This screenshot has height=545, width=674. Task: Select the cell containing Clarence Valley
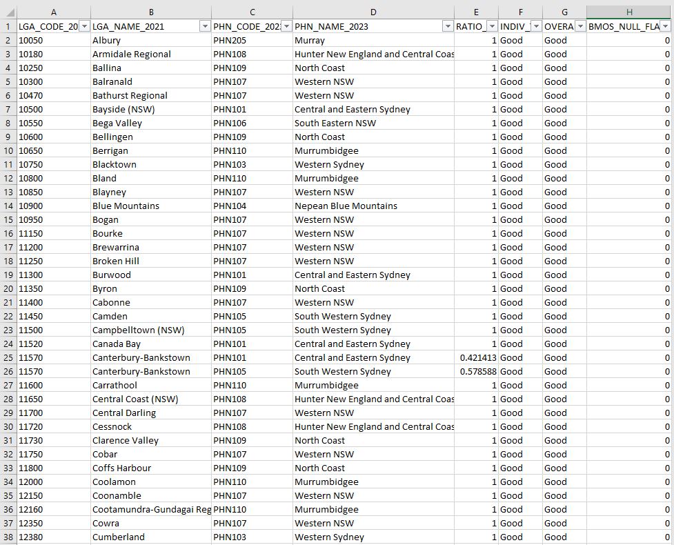tap(151, 441)
